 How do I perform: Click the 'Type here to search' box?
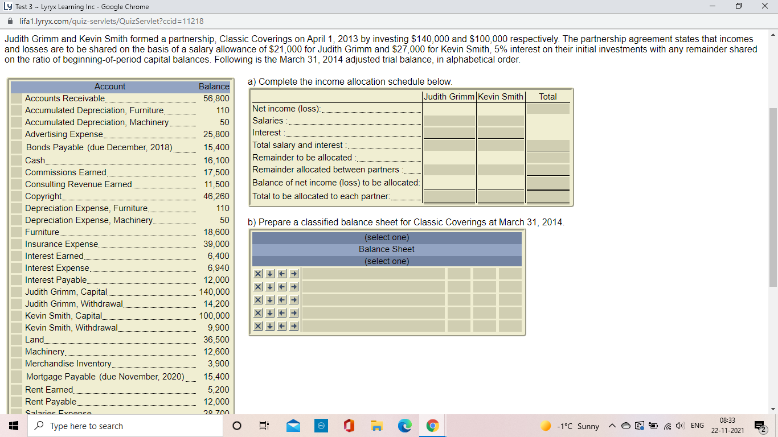(x=125, y=425)
